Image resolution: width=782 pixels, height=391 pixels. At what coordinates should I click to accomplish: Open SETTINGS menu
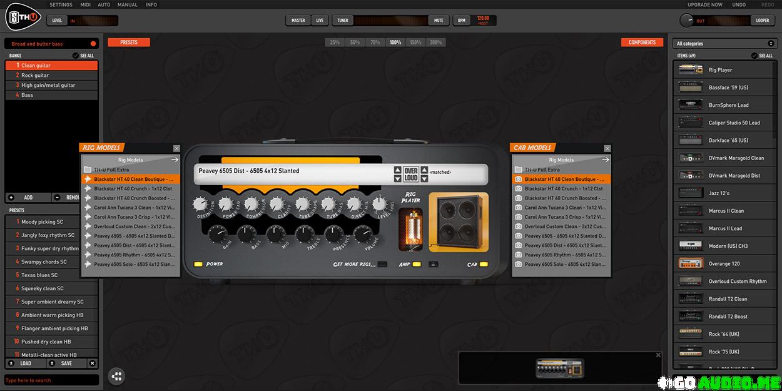61,5
